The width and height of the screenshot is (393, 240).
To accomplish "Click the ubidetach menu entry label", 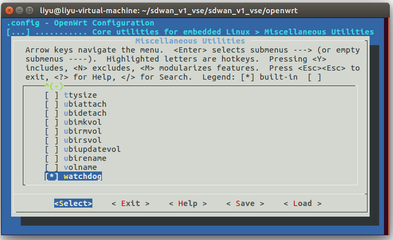I will click(85, 113).
